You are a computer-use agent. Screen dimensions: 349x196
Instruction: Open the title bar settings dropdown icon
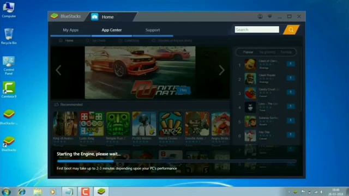point(270,16)
